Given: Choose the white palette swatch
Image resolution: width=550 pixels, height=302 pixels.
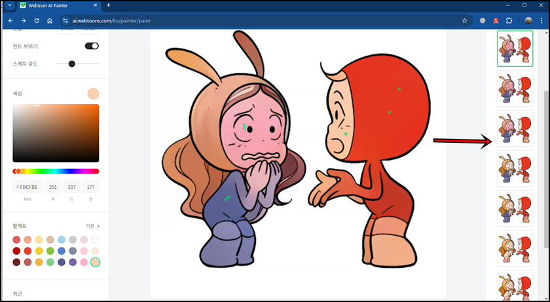Looking at the screenshot, I should [x=95, y=240].
